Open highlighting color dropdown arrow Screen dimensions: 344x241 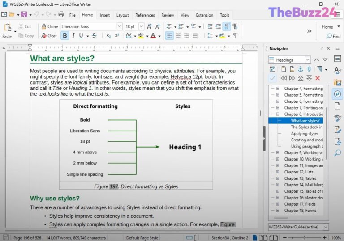[147, 36]
